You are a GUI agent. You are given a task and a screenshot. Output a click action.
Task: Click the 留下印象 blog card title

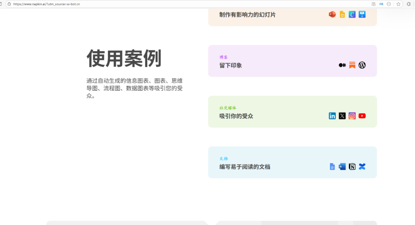click(x=231, y=66)
